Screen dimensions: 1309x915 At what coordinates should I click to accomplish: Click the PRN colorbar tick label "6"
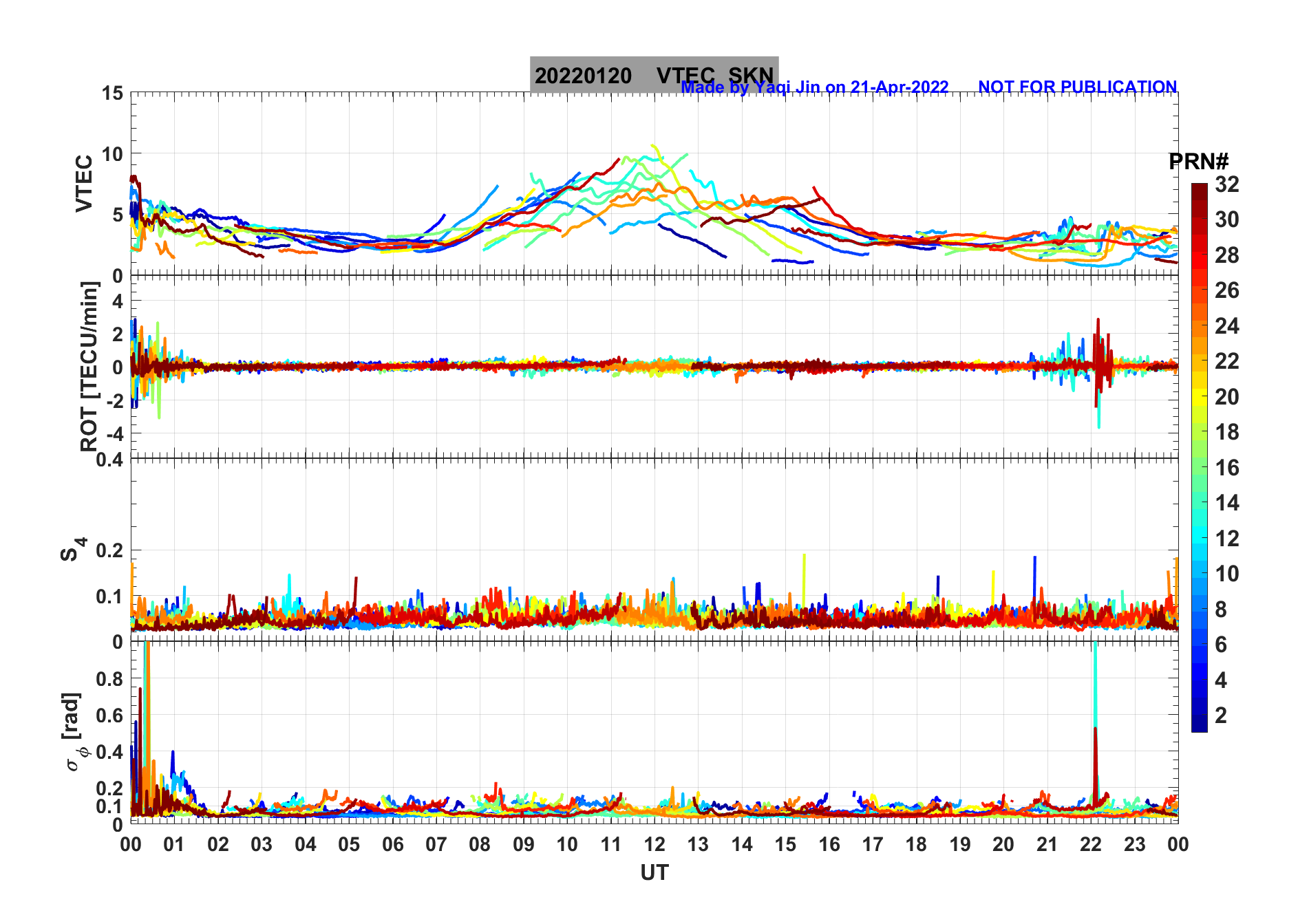(1221, 645)
